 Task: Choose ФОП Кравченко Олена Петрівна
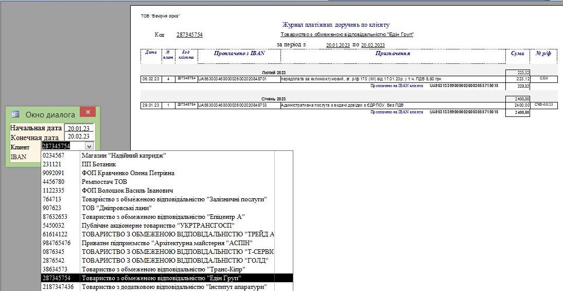[167, 173]
